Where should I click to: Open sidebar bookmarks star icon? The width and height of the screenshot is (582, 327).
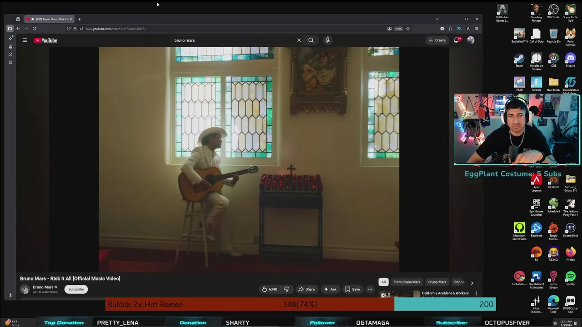pyautogui.click(x=10, y=62)
